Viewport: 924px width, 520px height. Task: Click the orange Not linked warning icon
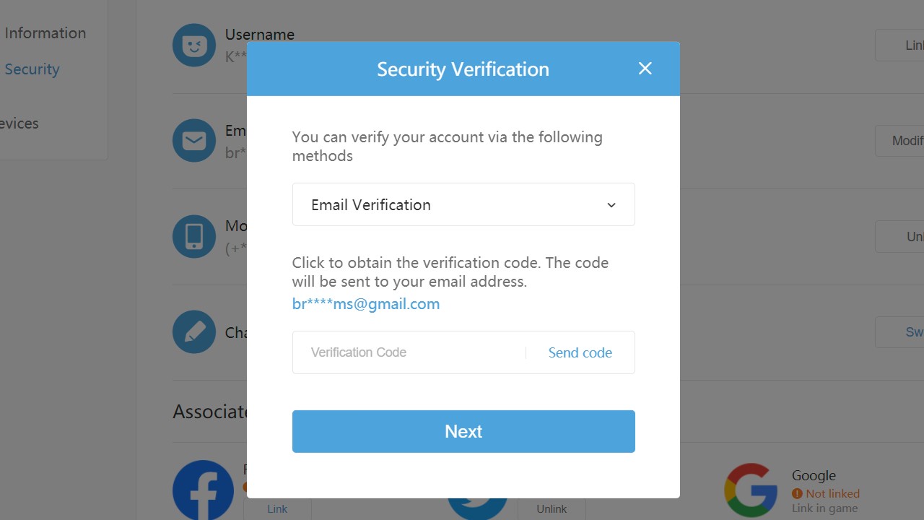pyautogui.click(x=797, y=494)
